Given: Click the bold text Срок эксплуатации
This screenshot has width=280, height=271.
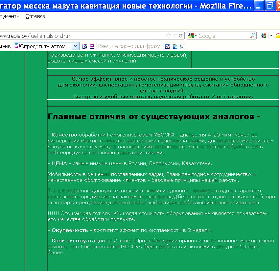Looking at the screenshot, I should pos(78,241).
